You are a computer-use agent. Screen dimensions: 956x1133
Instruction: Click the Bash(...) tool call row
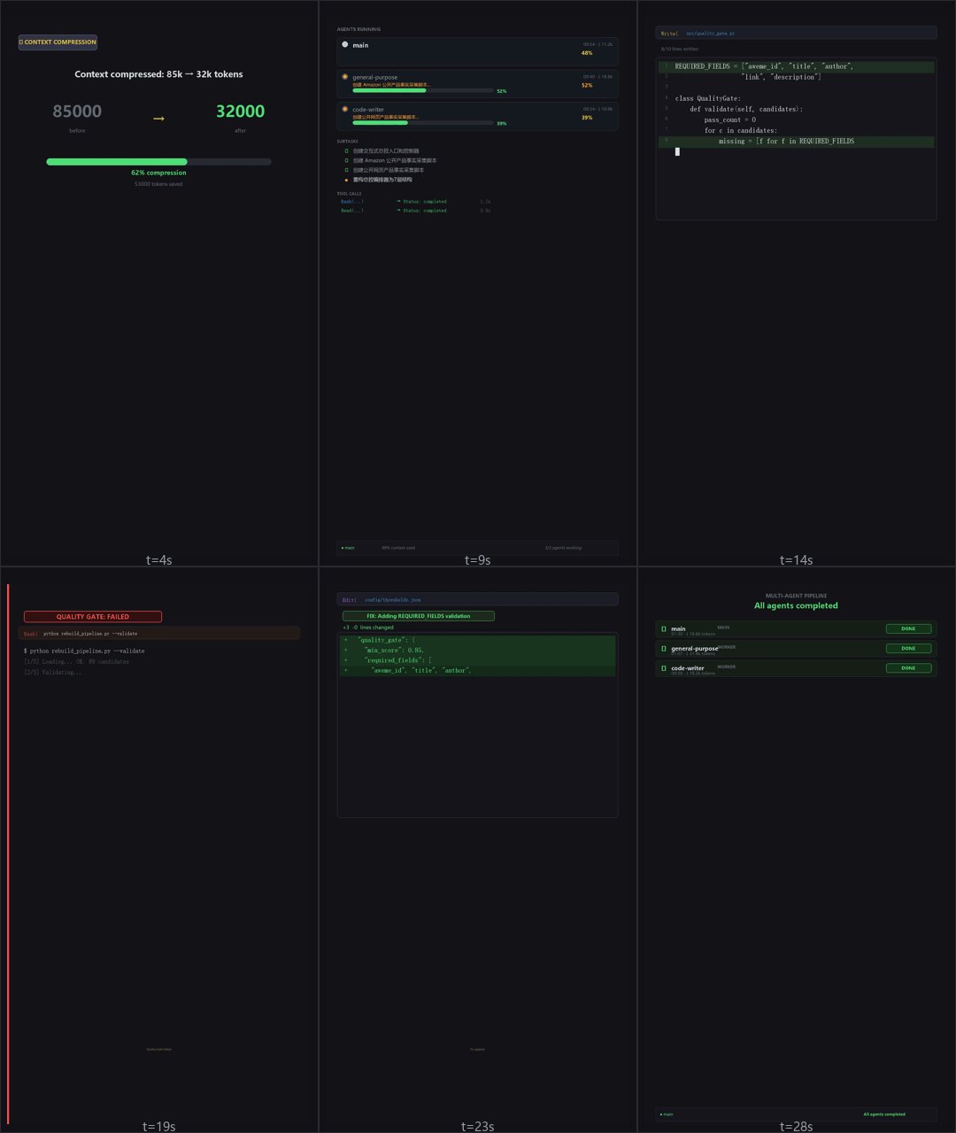pyautogui.click(x=415, y=202)
